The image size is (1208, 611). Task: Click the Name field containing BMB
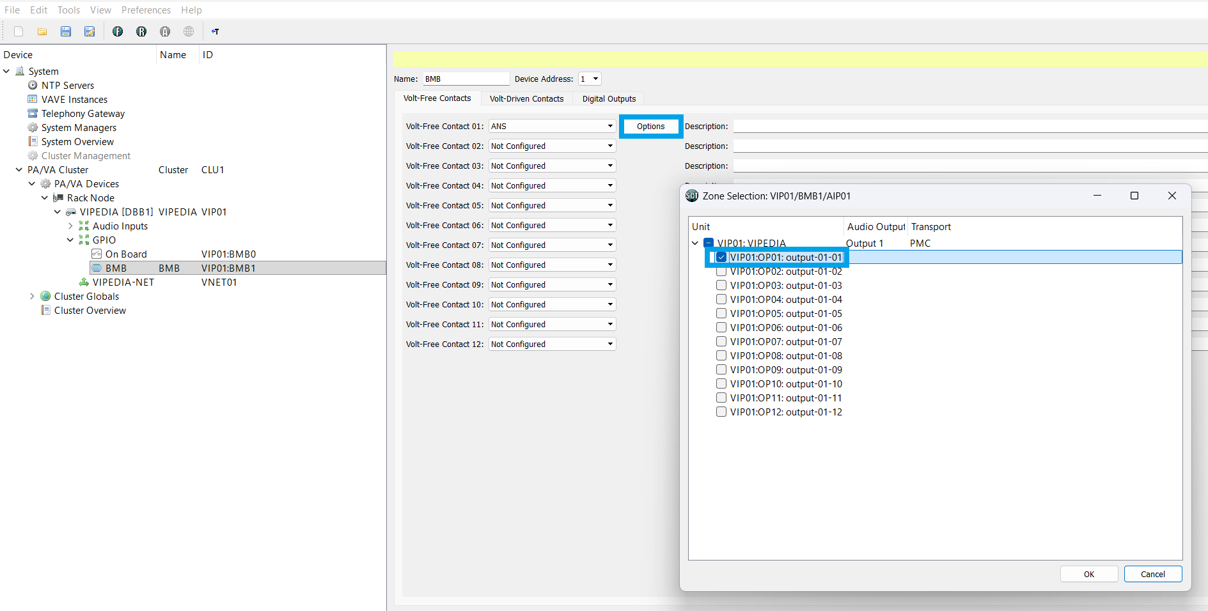[x=466, y=79]
